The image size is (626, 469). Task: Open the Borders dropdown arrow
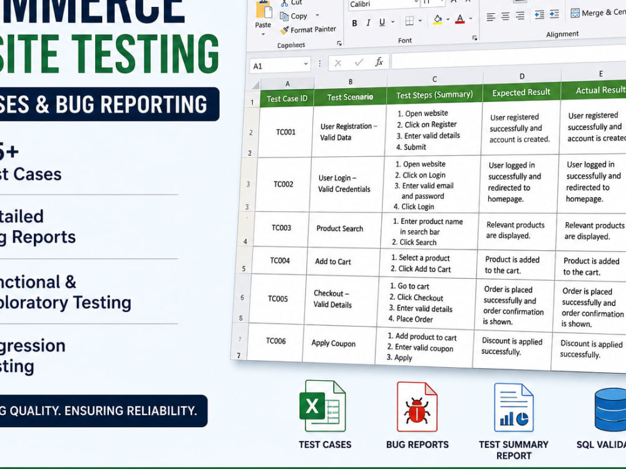click(x=420, y=21)
